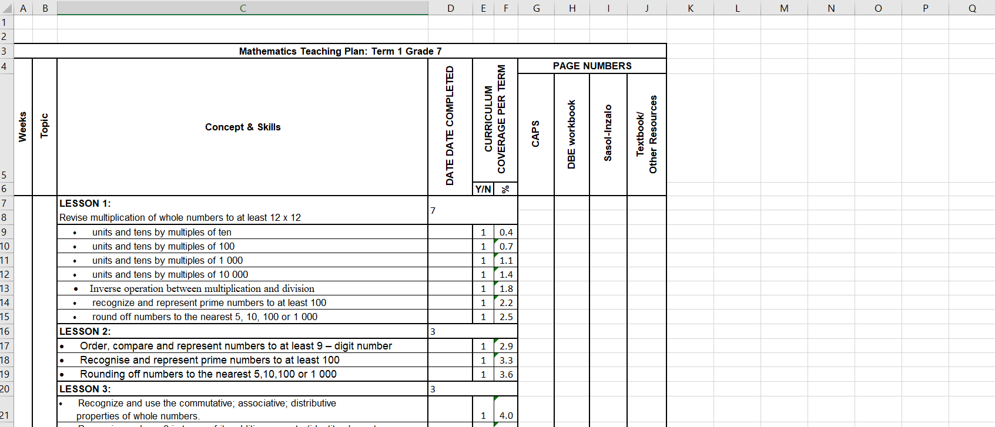This screenshot has width=995, height=427.
Task: Select row 19 header
Action: tap(6, 374)
